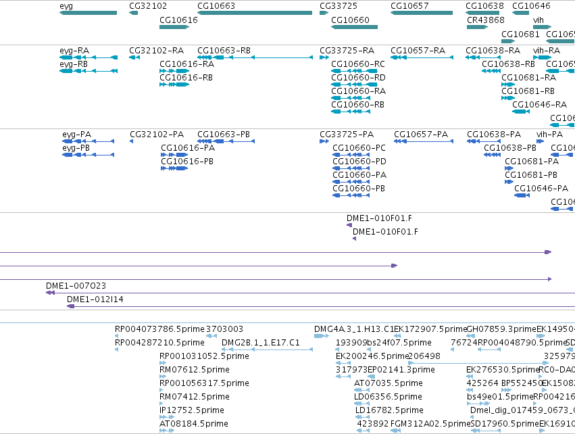
Task: Open the CG10638 gene
Action: pos(482,13)
